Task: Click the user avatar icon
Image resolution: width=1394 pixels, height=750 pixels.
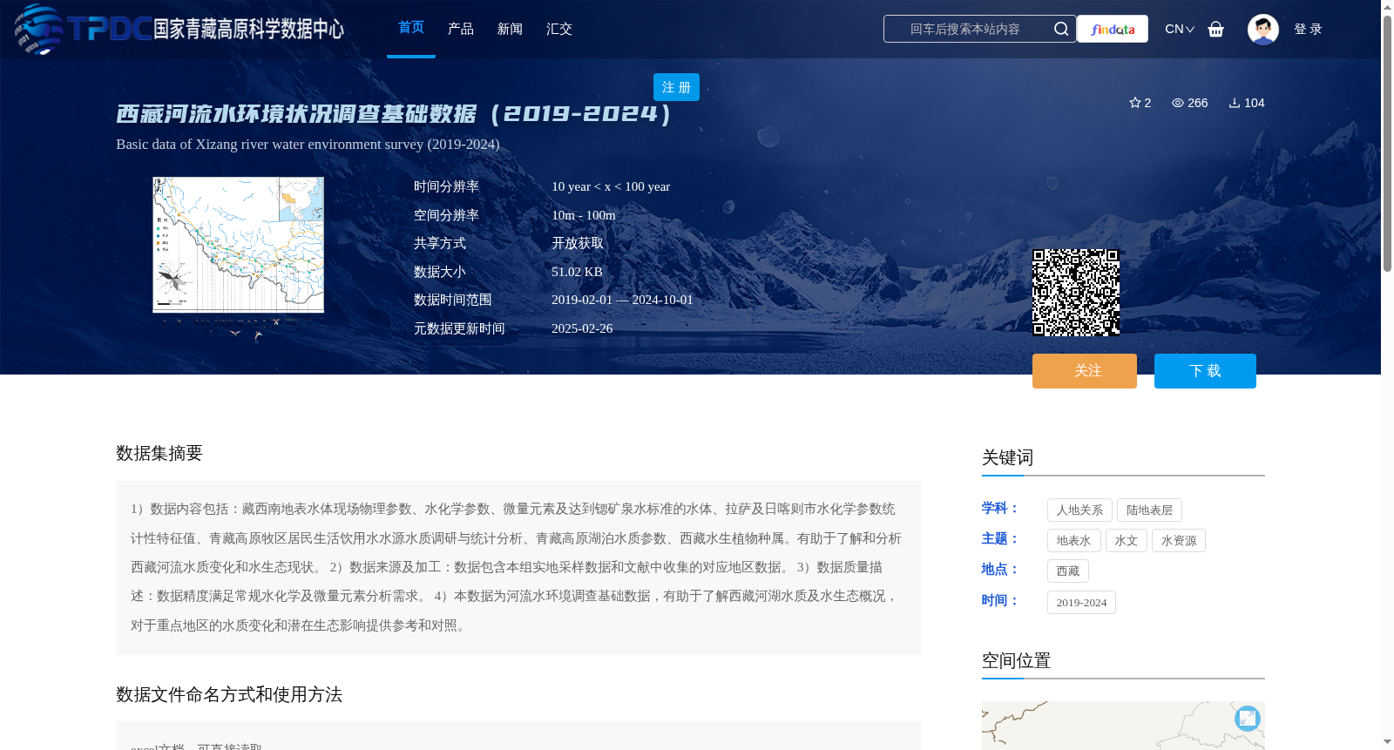Action: point(1263,29)
